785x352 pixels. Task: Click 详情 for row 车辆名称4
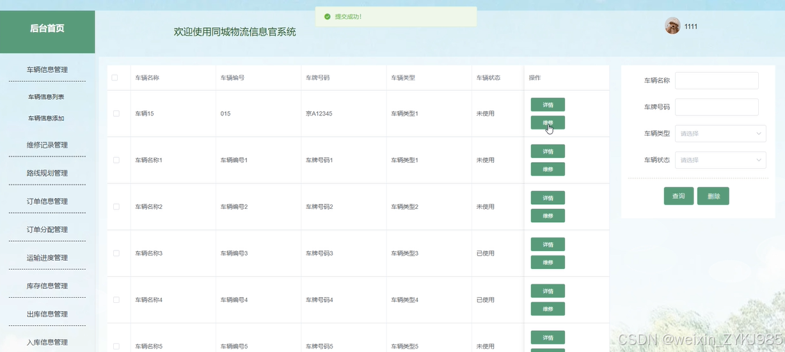point(548,291)
